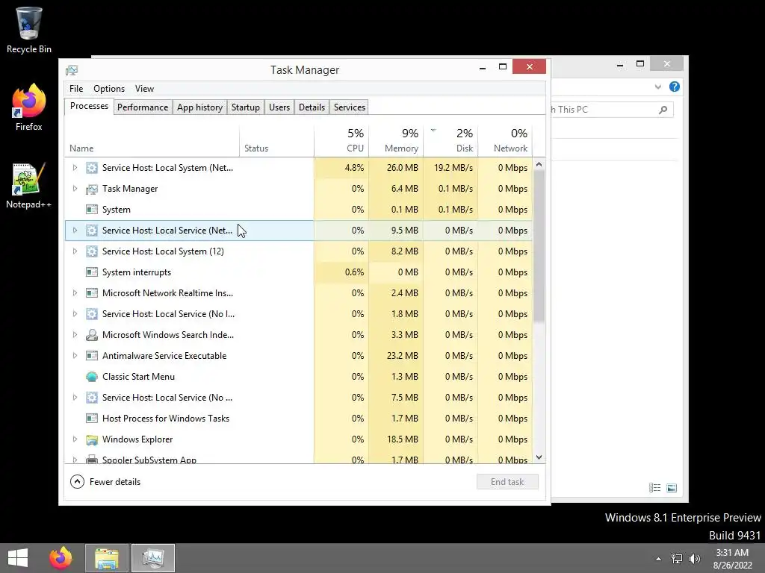
Task: Expand the Task Manager process row
Action: 75,189
